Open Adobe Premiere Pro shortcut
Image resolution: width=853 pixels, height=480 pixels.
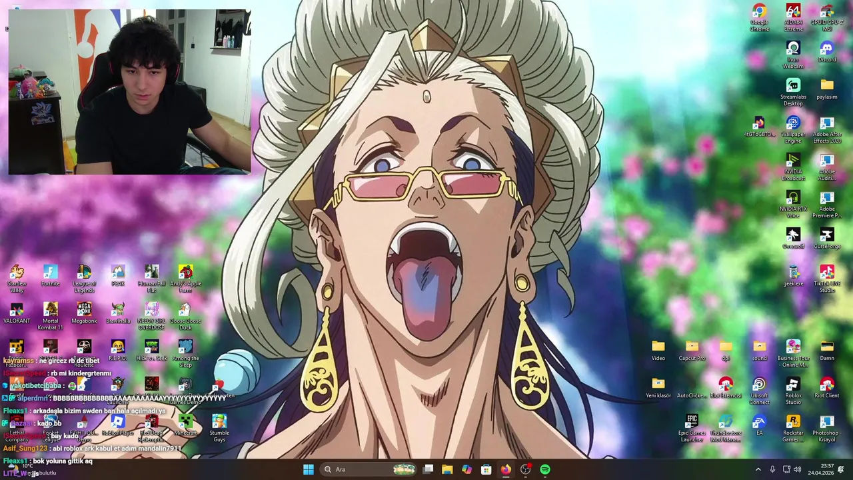827,204
